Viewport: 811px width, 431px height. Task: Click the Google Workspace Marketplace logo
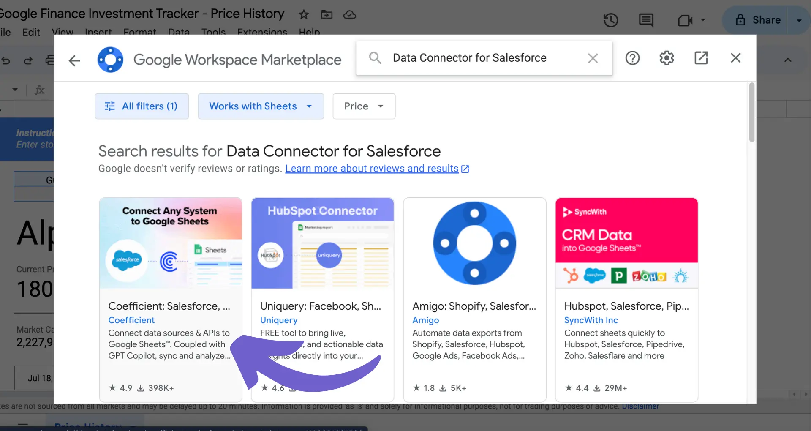pos(110,60)
